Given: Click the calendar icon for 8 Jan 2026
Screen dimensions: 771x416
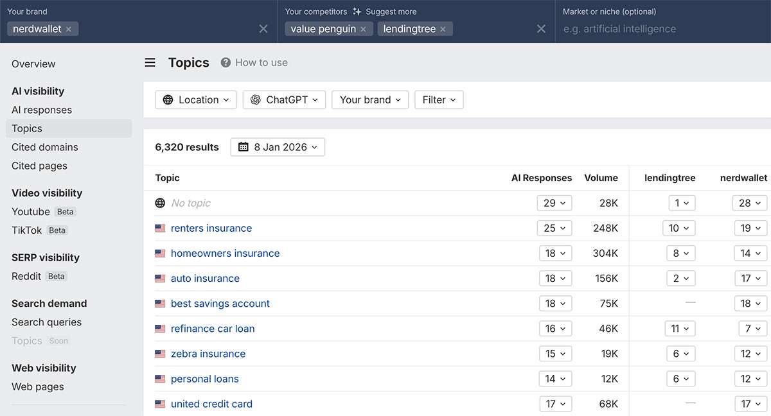Looking at the screenshot, I should [244, 147].
